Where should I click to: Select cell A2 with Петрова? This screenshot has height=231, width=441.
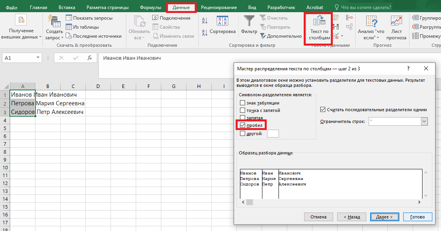[x=22, y=103]
